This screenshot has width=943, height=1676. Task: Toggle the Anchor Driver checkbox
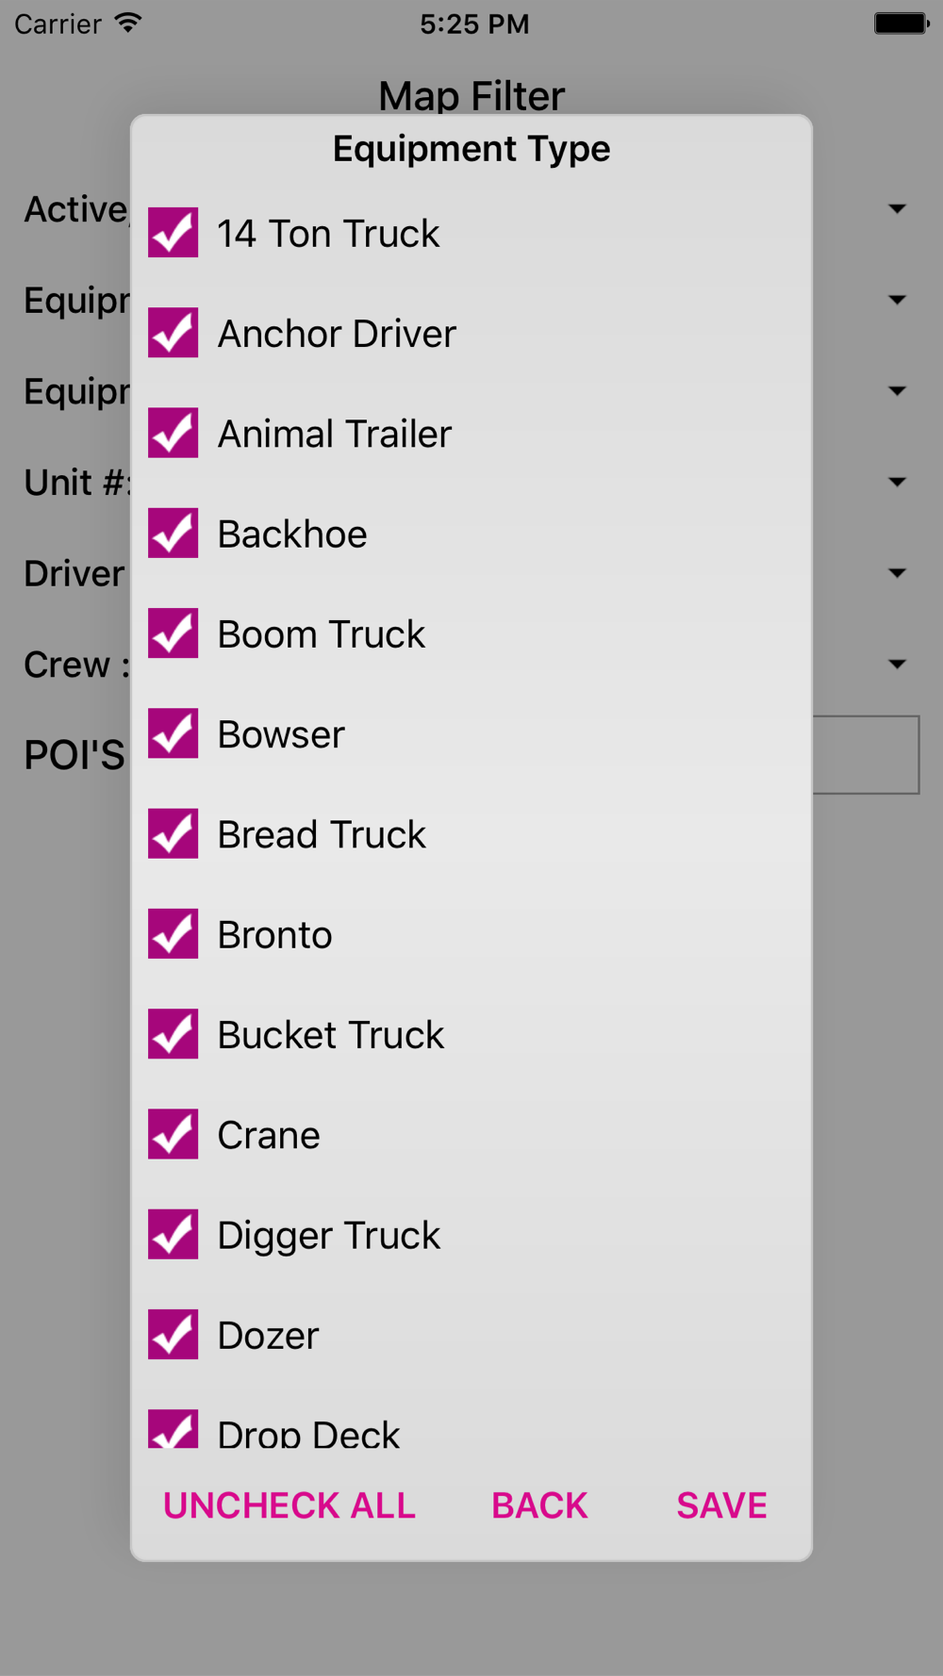(x=174, y=333)
